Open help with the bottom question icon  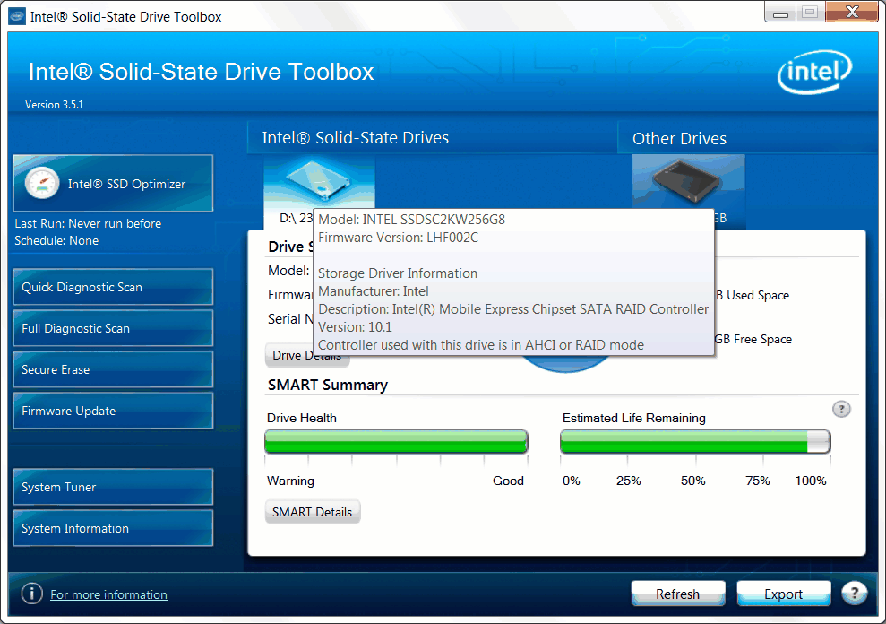[854, 594]
